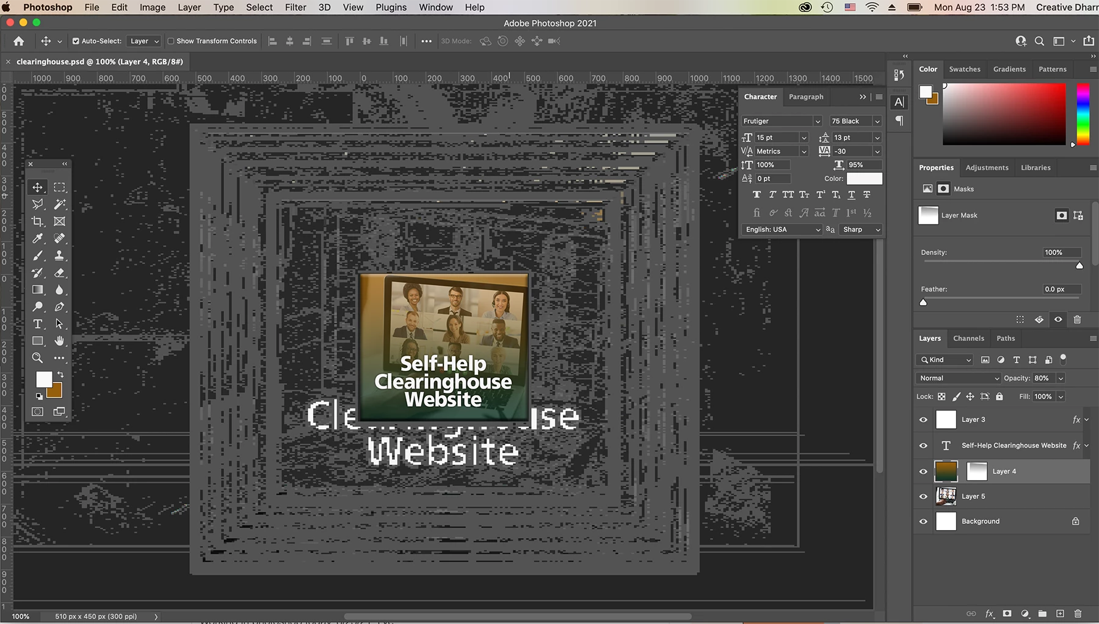Select the Move tool in the toolbox
The image size is (1099, 624).
38,187
